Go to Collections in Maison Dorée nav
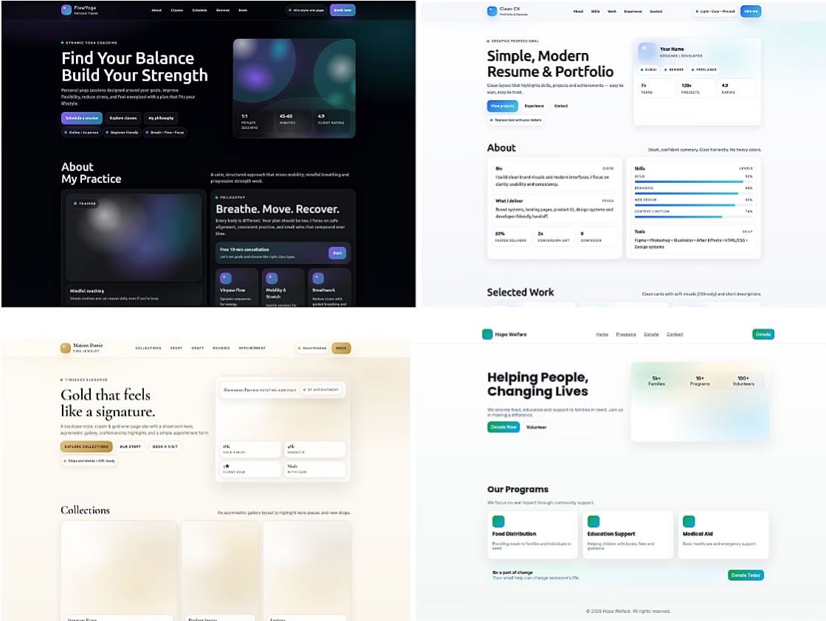 coord(148,348)
